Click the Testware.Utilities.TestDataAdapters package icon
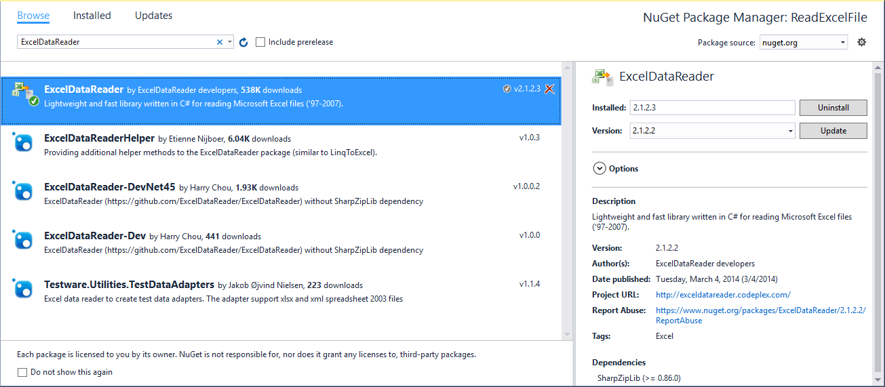The width and height of the screenshot is (885, 387). point(24,289)
